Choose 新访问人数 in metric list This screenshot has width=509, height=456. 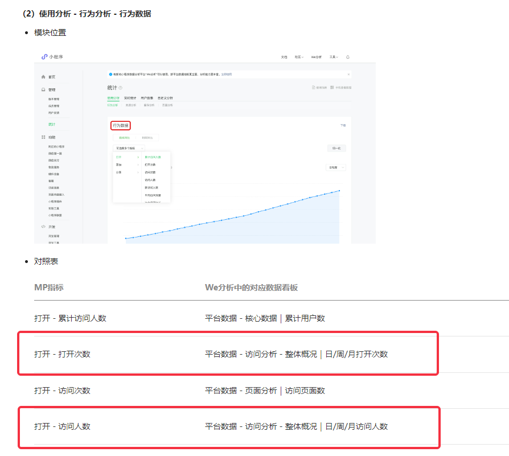(151, 188)
